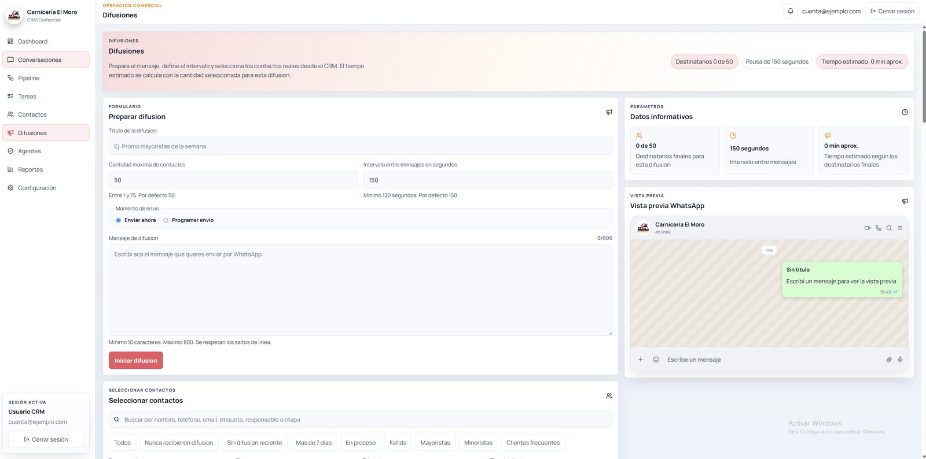Viewport: 926px width, 459px height.
Task: Click the attachment paperclip icon in preview
Action: (889, 360)
